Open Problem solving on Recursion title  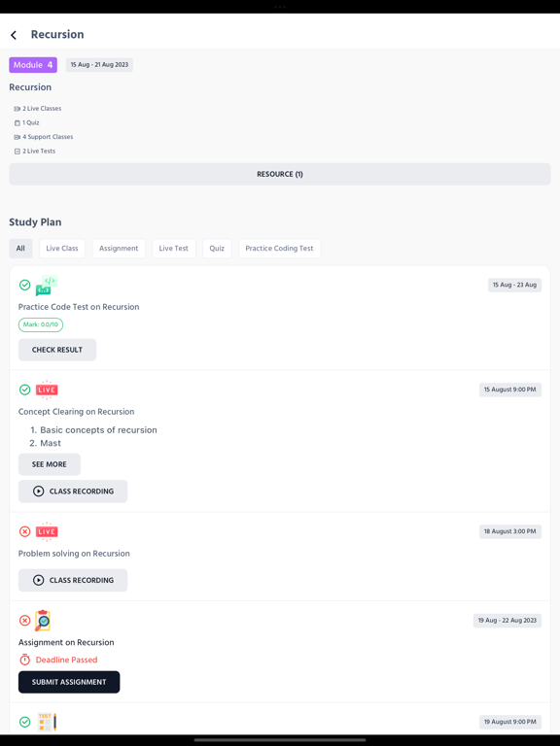click(74, 554)
